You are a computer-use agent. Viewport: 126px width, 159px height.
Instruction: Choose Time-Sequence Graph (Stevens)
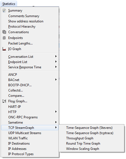89,128
